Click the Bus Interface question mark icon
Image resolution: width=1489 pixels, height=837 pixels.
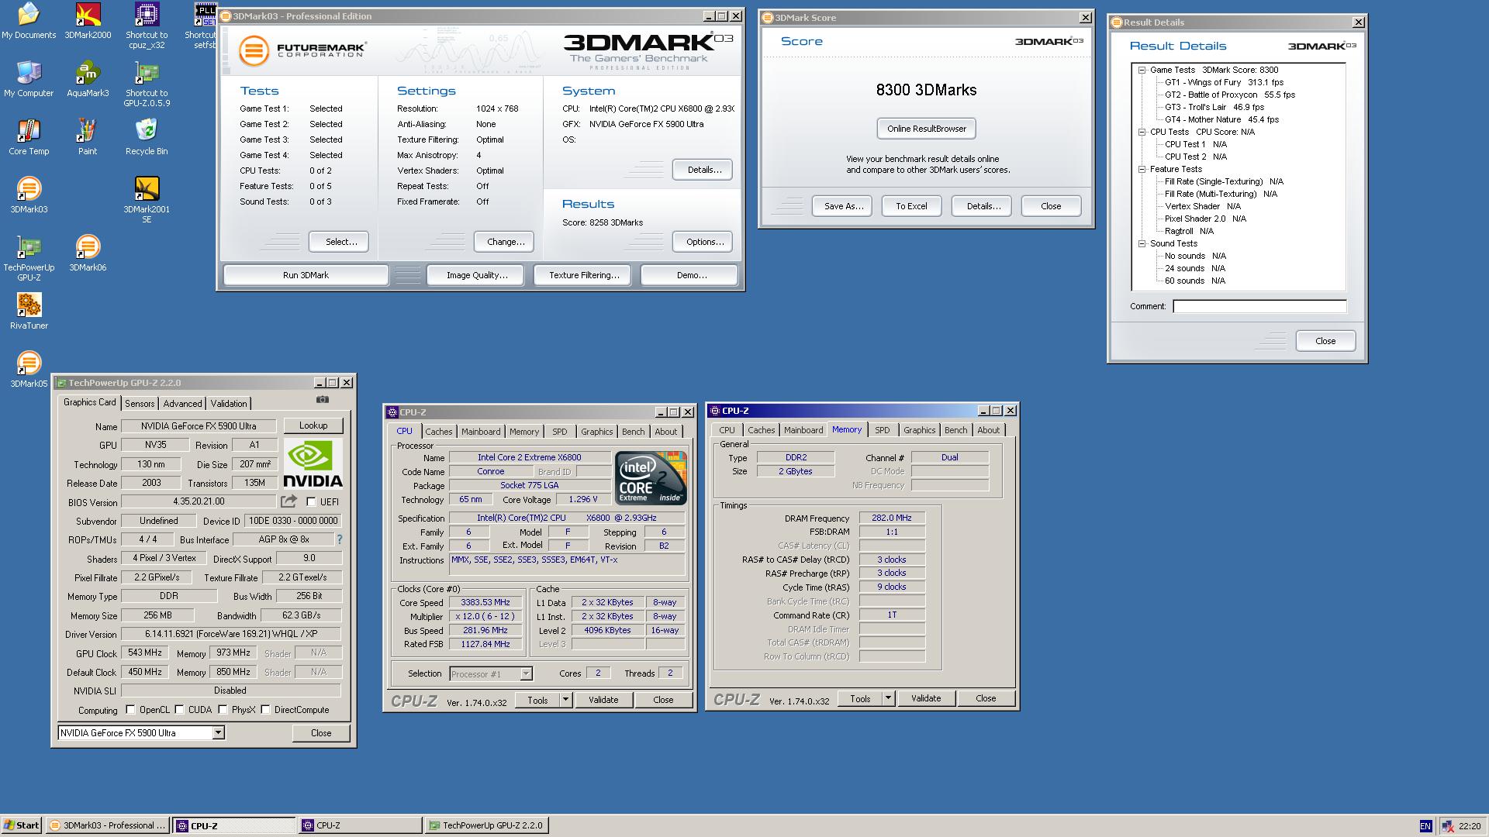tap(339, 539)
